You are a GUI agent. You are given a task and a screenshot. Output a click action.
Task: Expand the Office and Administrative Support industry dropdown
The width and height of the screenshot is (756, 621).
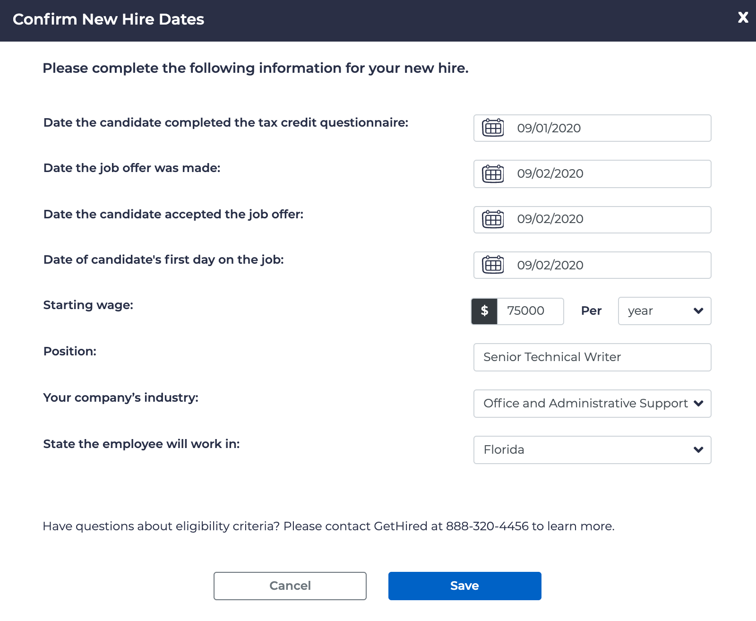[592, 404]
